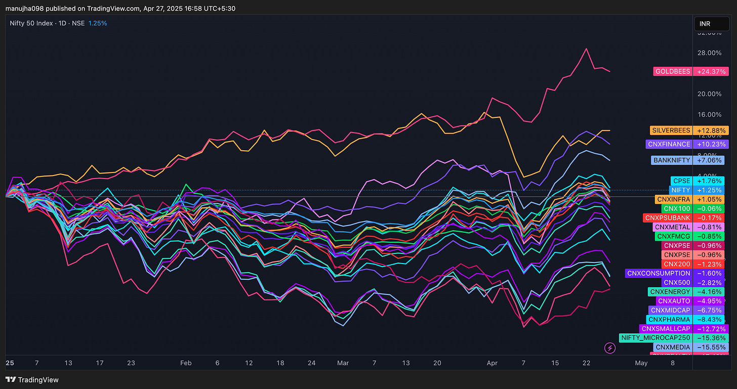Select the CNXSMALLCAP series label
Viewport: 737px width, 389px height.
tap(666, 329)
